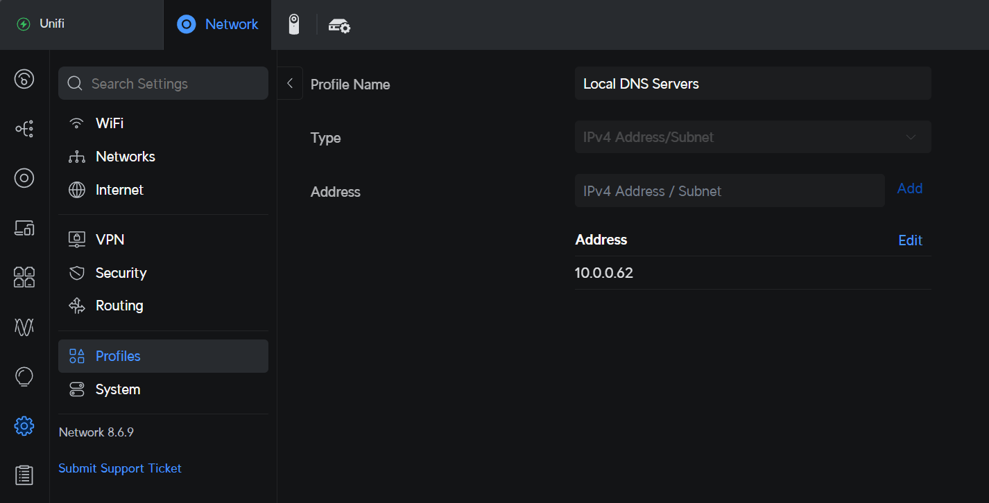The image size is (989, 503).
Task: Open Client Devices icon in sidebar
Action: click(x=24, y=227)
